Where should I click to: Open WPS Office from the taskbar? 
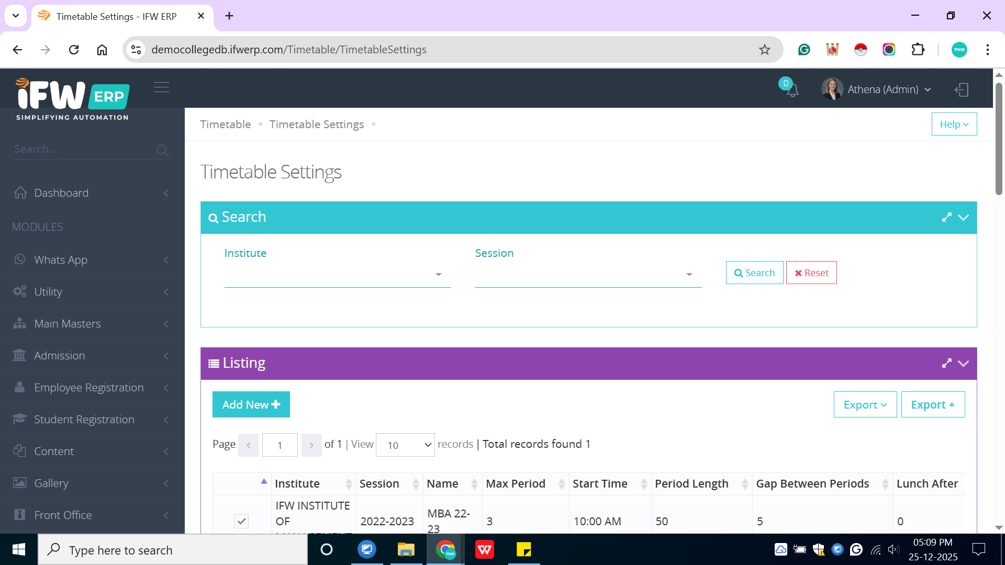tap(484, 550)
